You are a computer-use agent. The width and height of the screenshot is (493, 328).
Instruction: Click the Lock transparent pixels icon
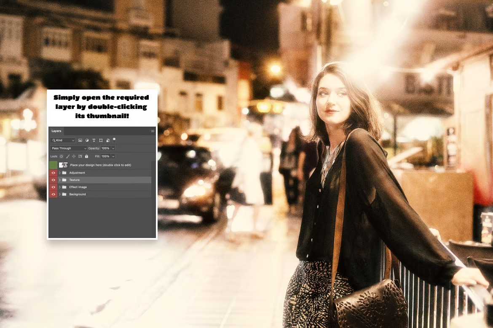[x=61, y=156]
